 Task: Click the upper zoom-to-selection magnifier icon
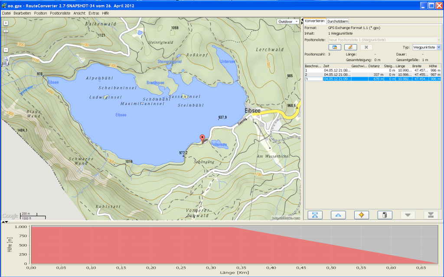point(5,59)
